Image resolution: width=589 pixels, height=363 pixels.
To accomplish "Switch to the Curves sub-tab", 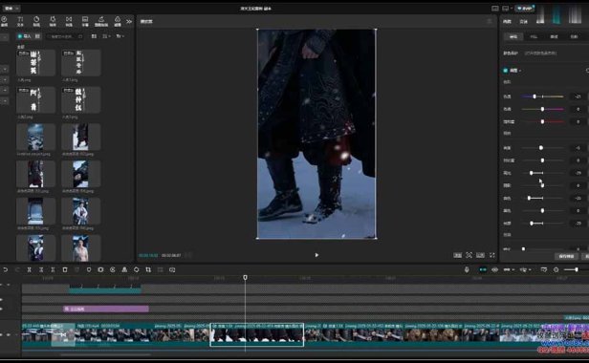I will click(x=554, y=36).
